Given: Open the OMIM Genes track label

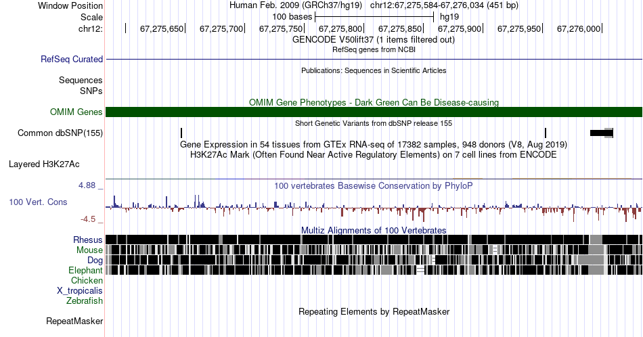Looking at the screenshot, I should point(76,112).
